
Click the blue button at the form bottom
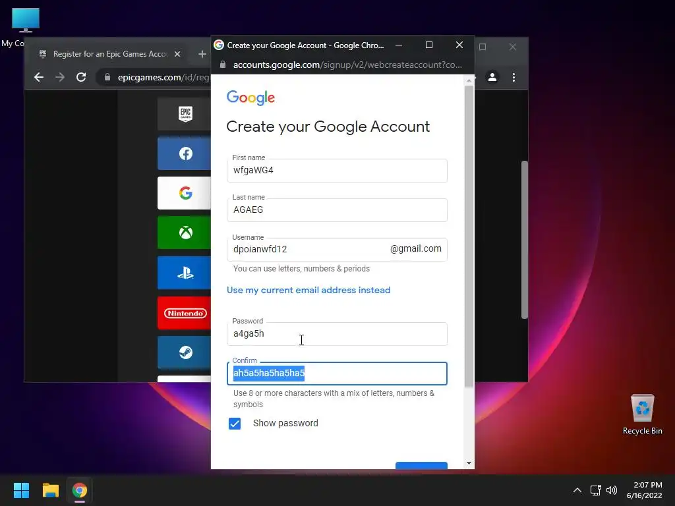point(421,466)
